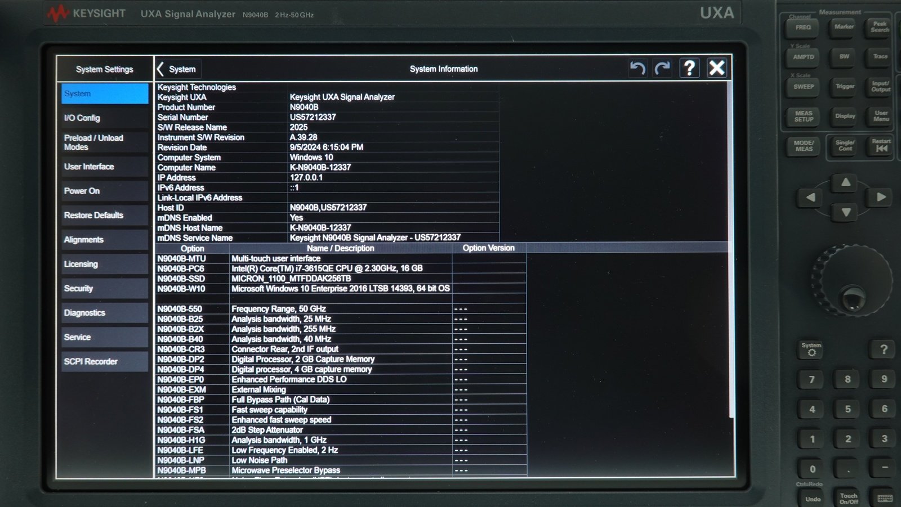The image size is (901, 507).
Task: Click the User Menu hardware key
Action: coord(881,116)
